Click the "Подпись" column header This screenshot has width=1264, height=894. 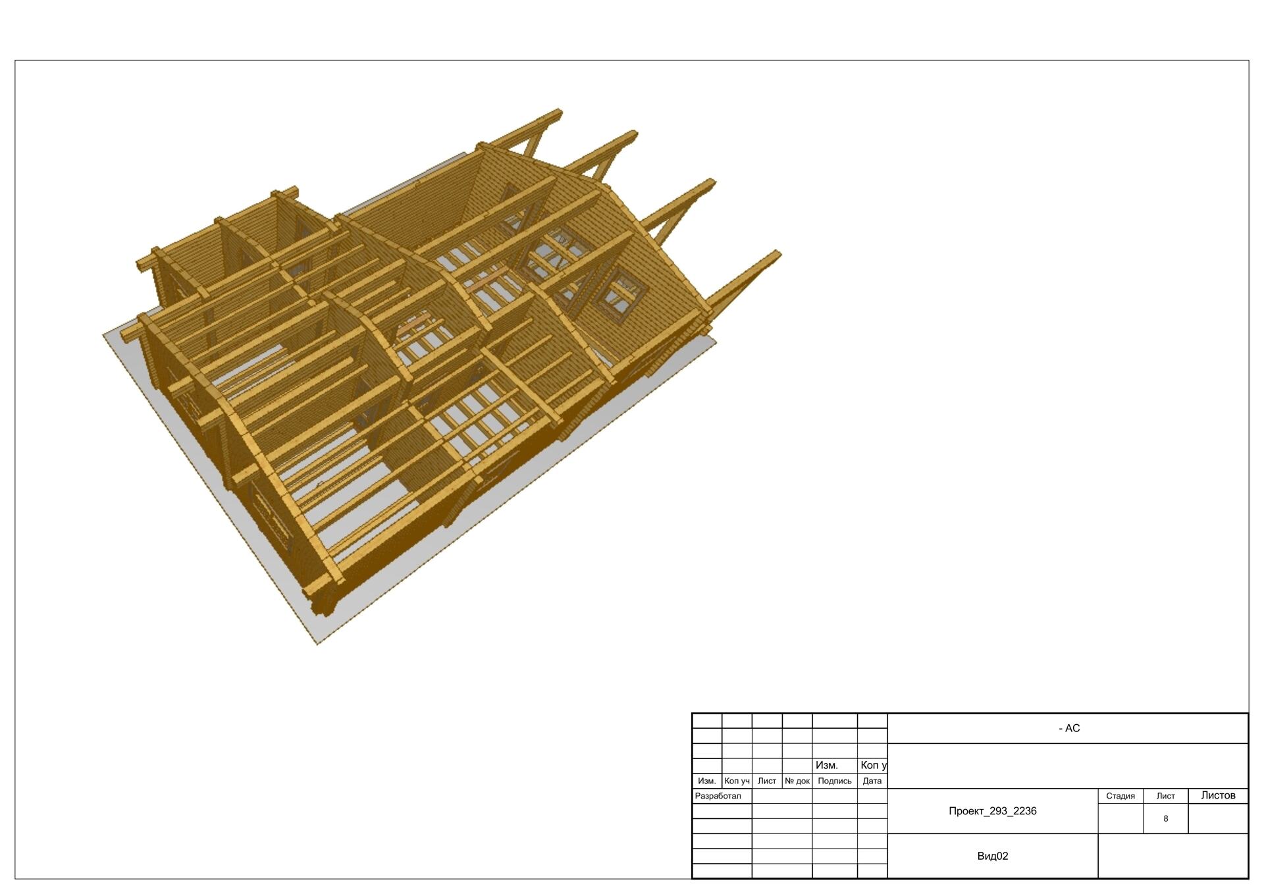(834, 781)
